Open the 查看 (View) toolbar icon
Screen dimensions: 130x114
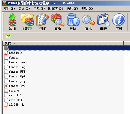[x=58, y=22]
